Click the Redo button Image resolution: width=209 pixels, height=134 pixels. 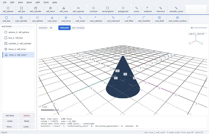[x=27, y=121]
